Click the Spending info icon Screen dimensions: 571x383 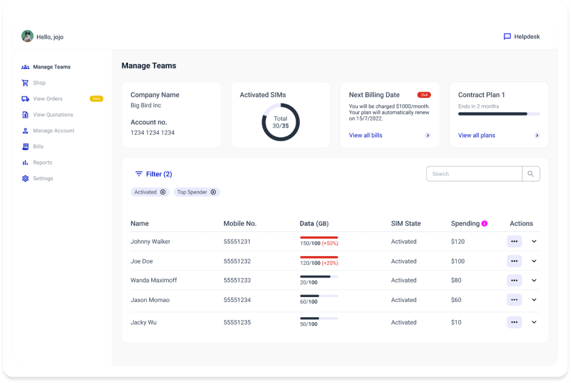(484, 224)
